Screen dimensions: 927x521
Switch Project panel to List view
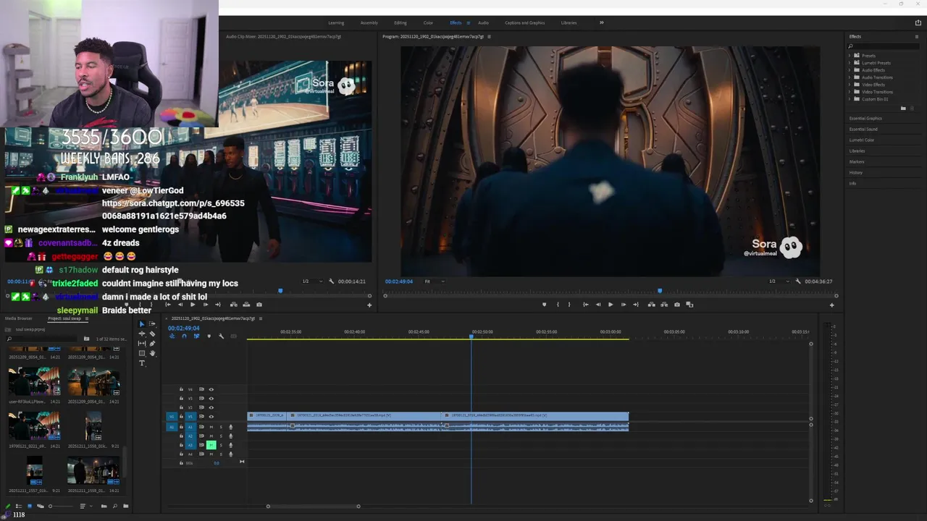pyautogui.click(x=19, y=506)
